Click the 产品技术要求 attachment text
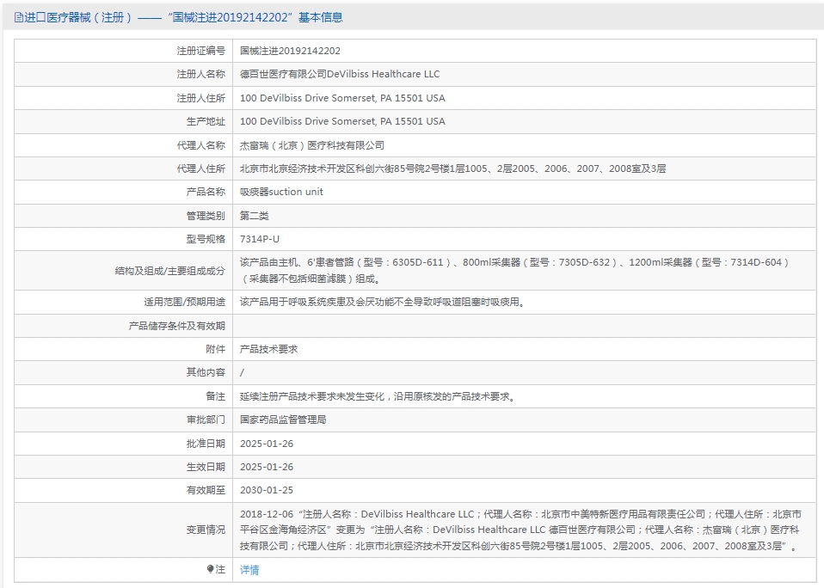 (268, 349)
